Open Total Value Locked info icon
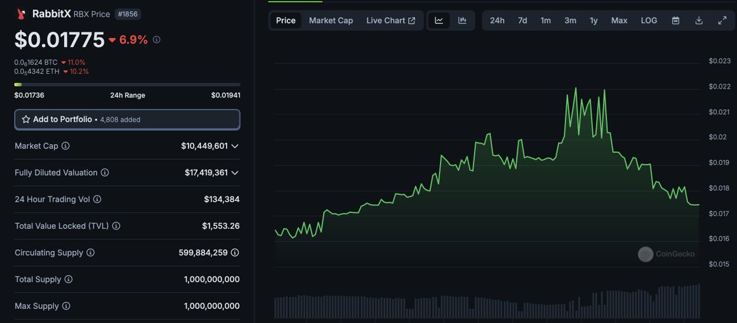Image resolution: width=737 pixels, height=323 pixels. tap(116, 226)
